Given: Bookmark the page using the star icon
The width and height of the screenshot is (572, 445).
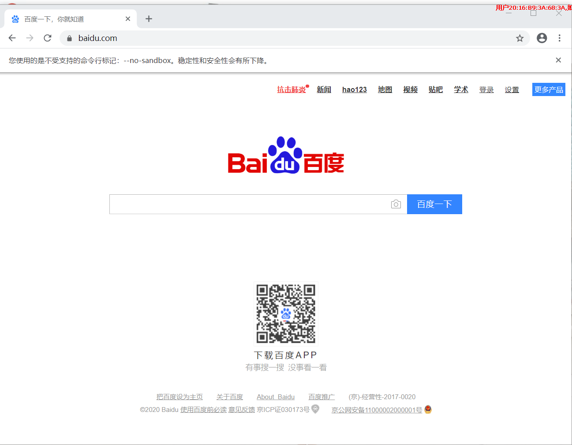Looking at the screenshot, I should (x=520, y=38).
